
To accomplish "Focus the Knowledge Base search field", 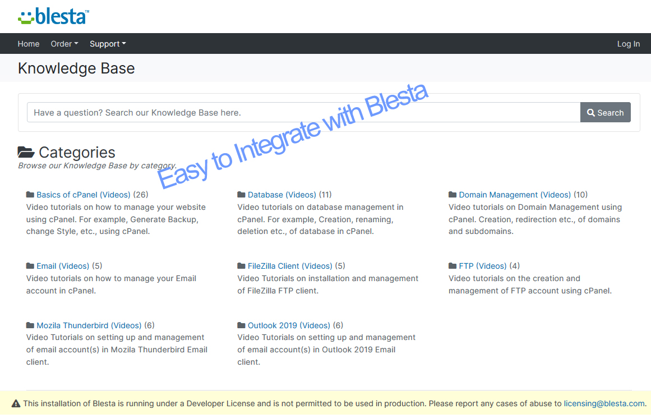I will pos(303,113).
